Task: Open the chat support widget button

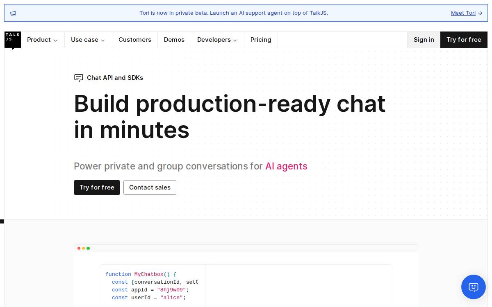Action: [x=474, y=287]
